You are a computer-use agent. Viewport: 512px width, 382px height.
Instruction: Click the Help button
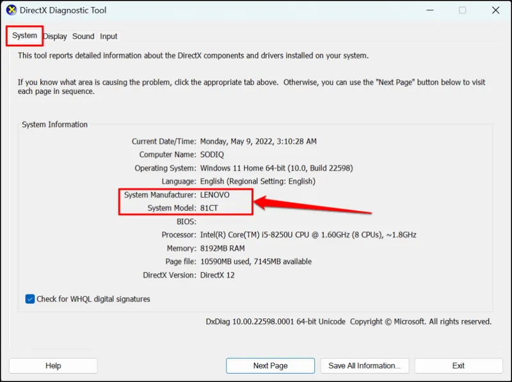pos(53,365)
